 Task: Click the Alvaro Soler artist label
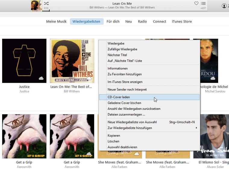pyautogui.click(x=215, y=167)
